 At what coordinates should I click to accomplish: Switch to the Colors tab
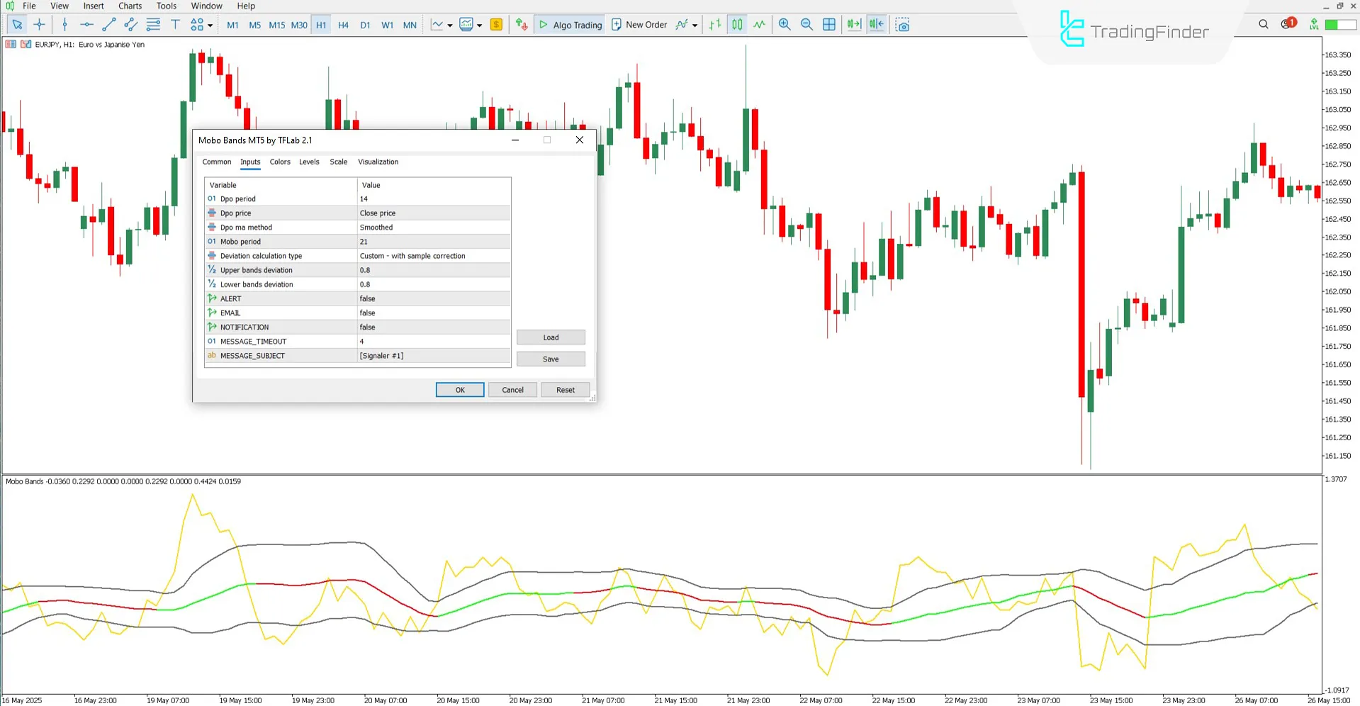[279, 162]
